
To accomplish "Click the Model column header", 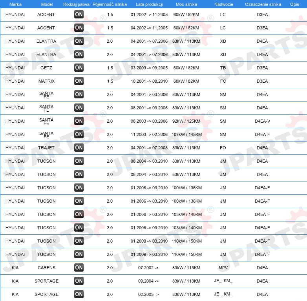I will (47, 4).
